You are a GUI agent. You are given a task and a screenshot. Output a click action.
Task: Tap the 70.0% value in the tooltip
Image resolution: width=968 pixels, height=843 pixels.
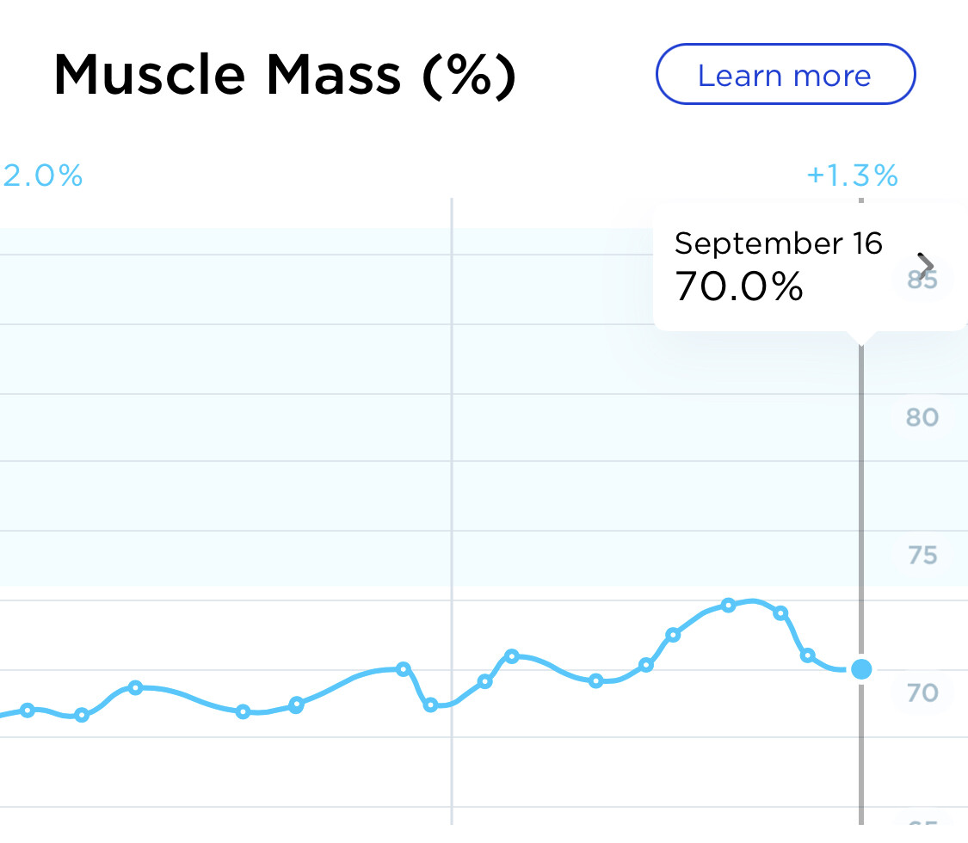point(738,286)
